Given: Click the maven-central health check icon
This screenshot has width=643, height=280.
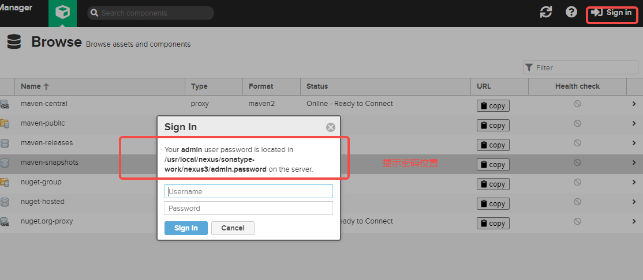Looking at the screenshot, I should click(x=577, y=104).
